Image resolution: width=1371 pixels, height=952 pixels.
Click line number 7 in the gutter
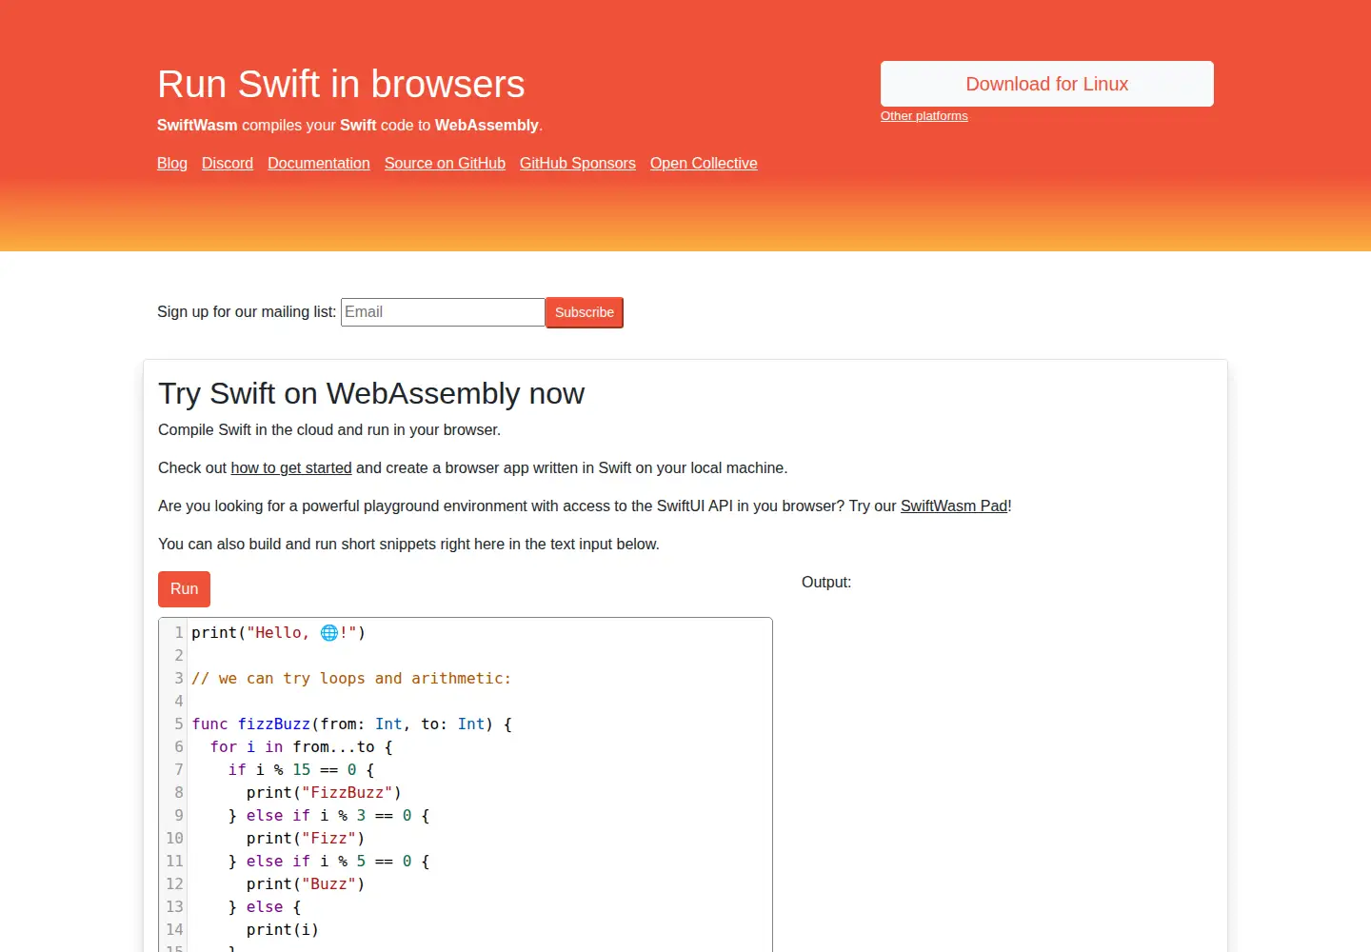pos(178,770)
